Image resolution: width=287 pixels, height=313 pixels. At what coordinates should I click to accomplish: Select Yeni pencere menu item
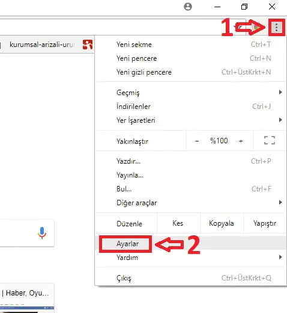coord(191,58)
